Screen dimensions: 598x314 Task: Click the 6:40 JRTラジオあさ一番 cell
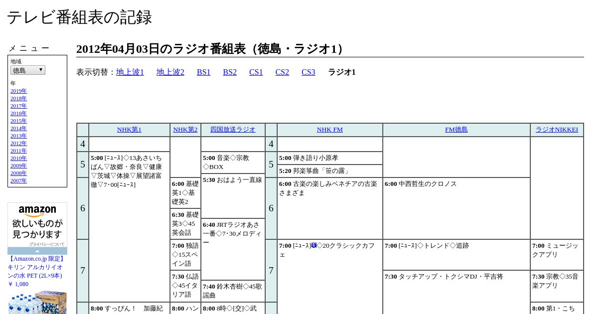pos(233,249)
